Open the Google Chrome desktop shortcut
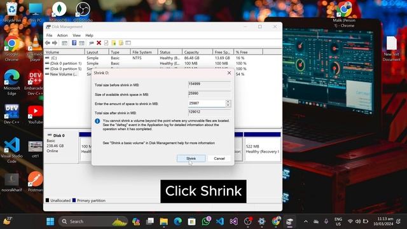Viewport: 407px width, 229px height. [x=11, y=48]
